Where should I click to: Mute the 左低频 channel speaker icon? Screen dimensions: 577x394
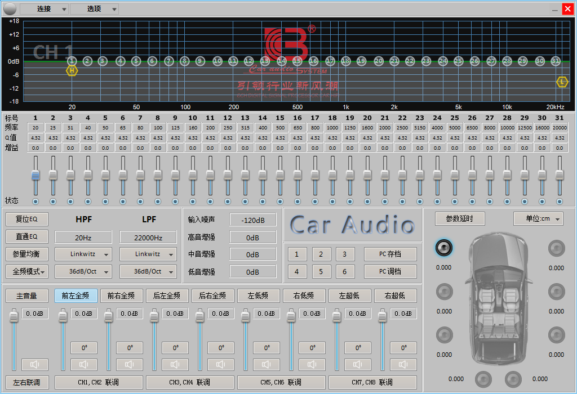pyautogui.click(x=267, y=364)
